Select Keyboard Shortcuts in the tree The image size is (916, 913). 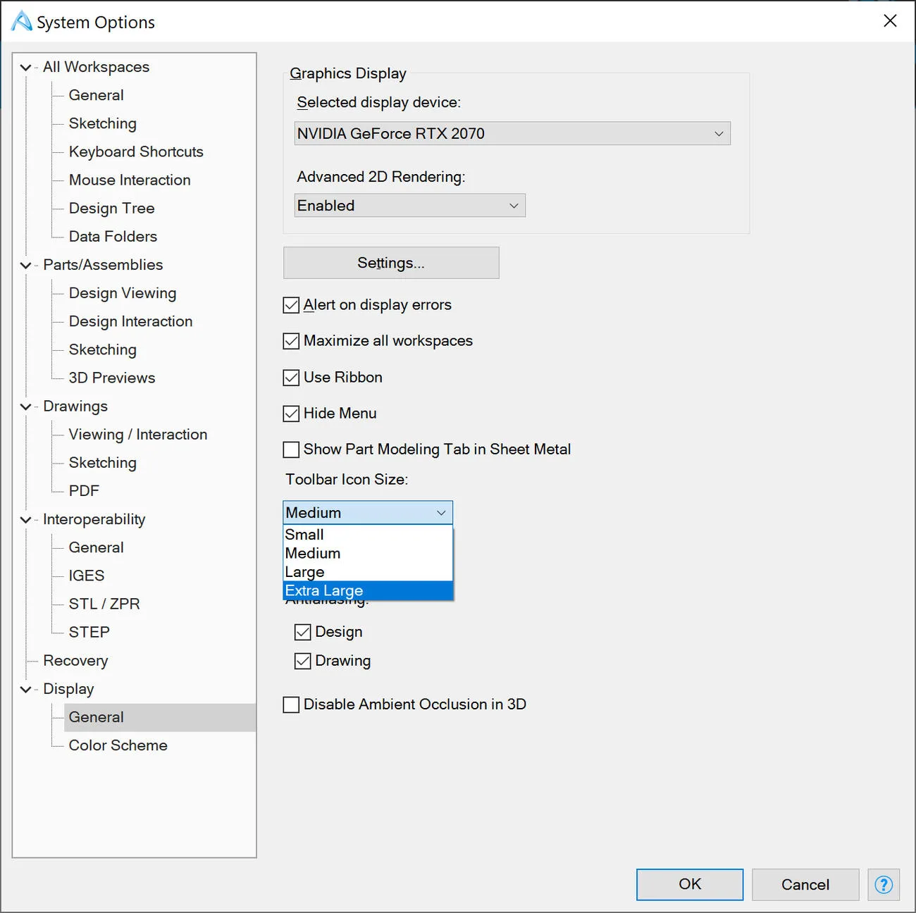point(136,151)
